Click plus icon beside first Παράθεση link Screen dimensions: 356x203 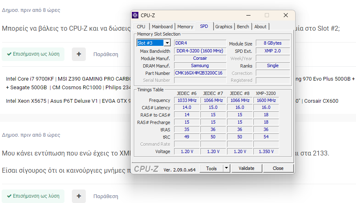click(79, 54)
